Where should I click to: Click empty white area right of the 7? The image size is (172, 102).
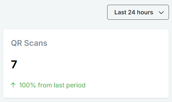click(x=88, y=64)
